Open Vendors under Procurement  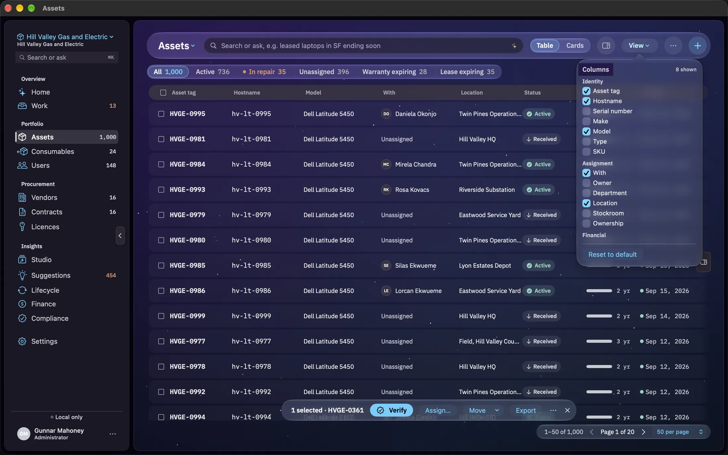67,198
